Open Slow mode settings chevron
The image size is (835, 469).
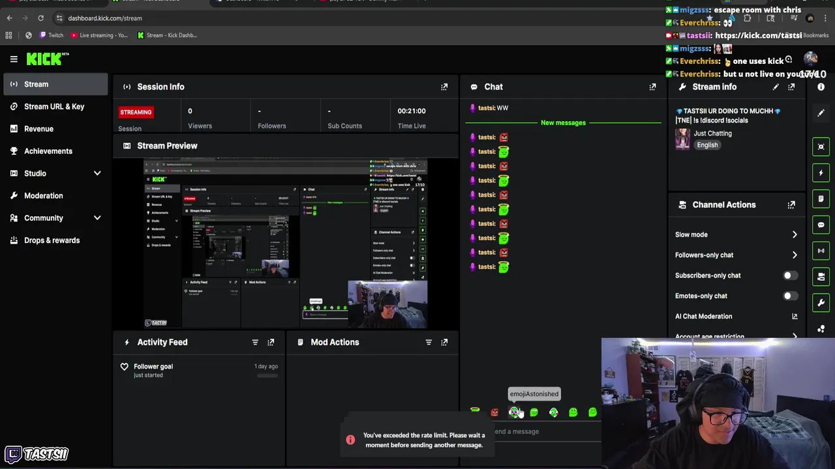pyautogui.click(x=795, y=234)
